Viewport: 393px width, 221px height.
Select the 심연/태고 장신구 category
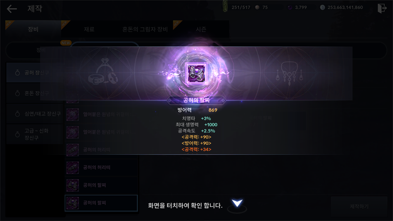[34, 114]
